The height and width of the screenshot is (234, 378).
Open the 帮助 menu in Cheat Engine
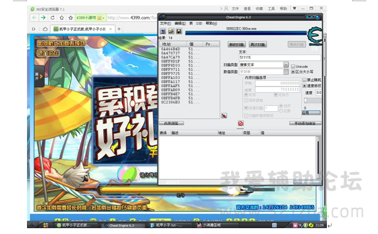pyautogui.click(x=211, y=23)
